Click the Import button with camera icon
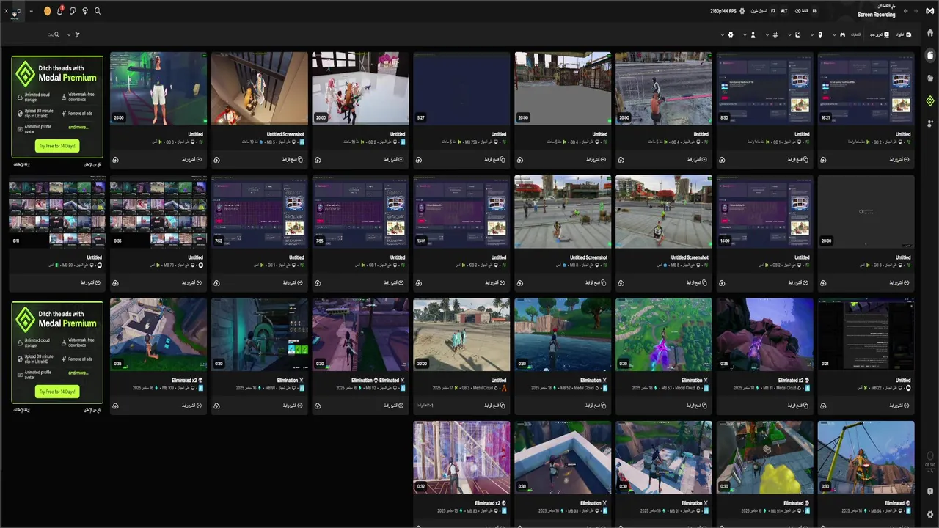This screenshot has width=939, height=528. (903, 34)
